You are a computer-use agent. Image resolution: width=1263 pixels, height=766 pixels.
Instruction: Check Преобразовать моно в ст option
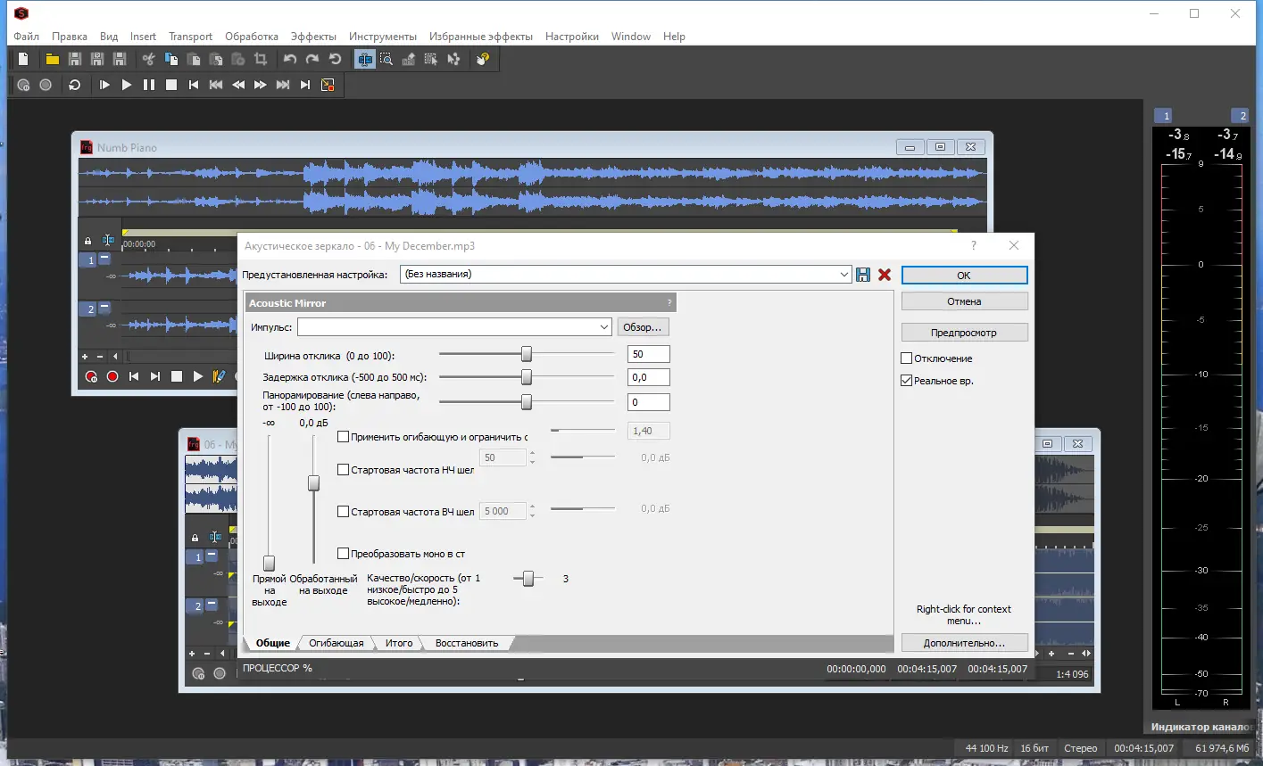pyautogui.click(x=343, y=554)
